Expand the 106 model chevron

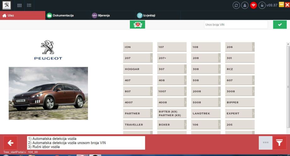tap(219, 124)
